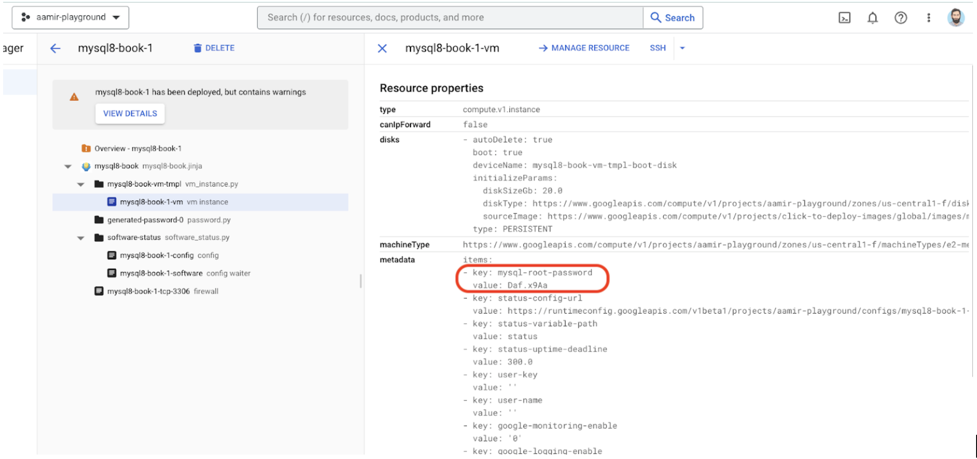Click the deviceName boot-disk line
Image resolution: width=977 pixels, height=459 pixels.
click(x=574, y=165)
